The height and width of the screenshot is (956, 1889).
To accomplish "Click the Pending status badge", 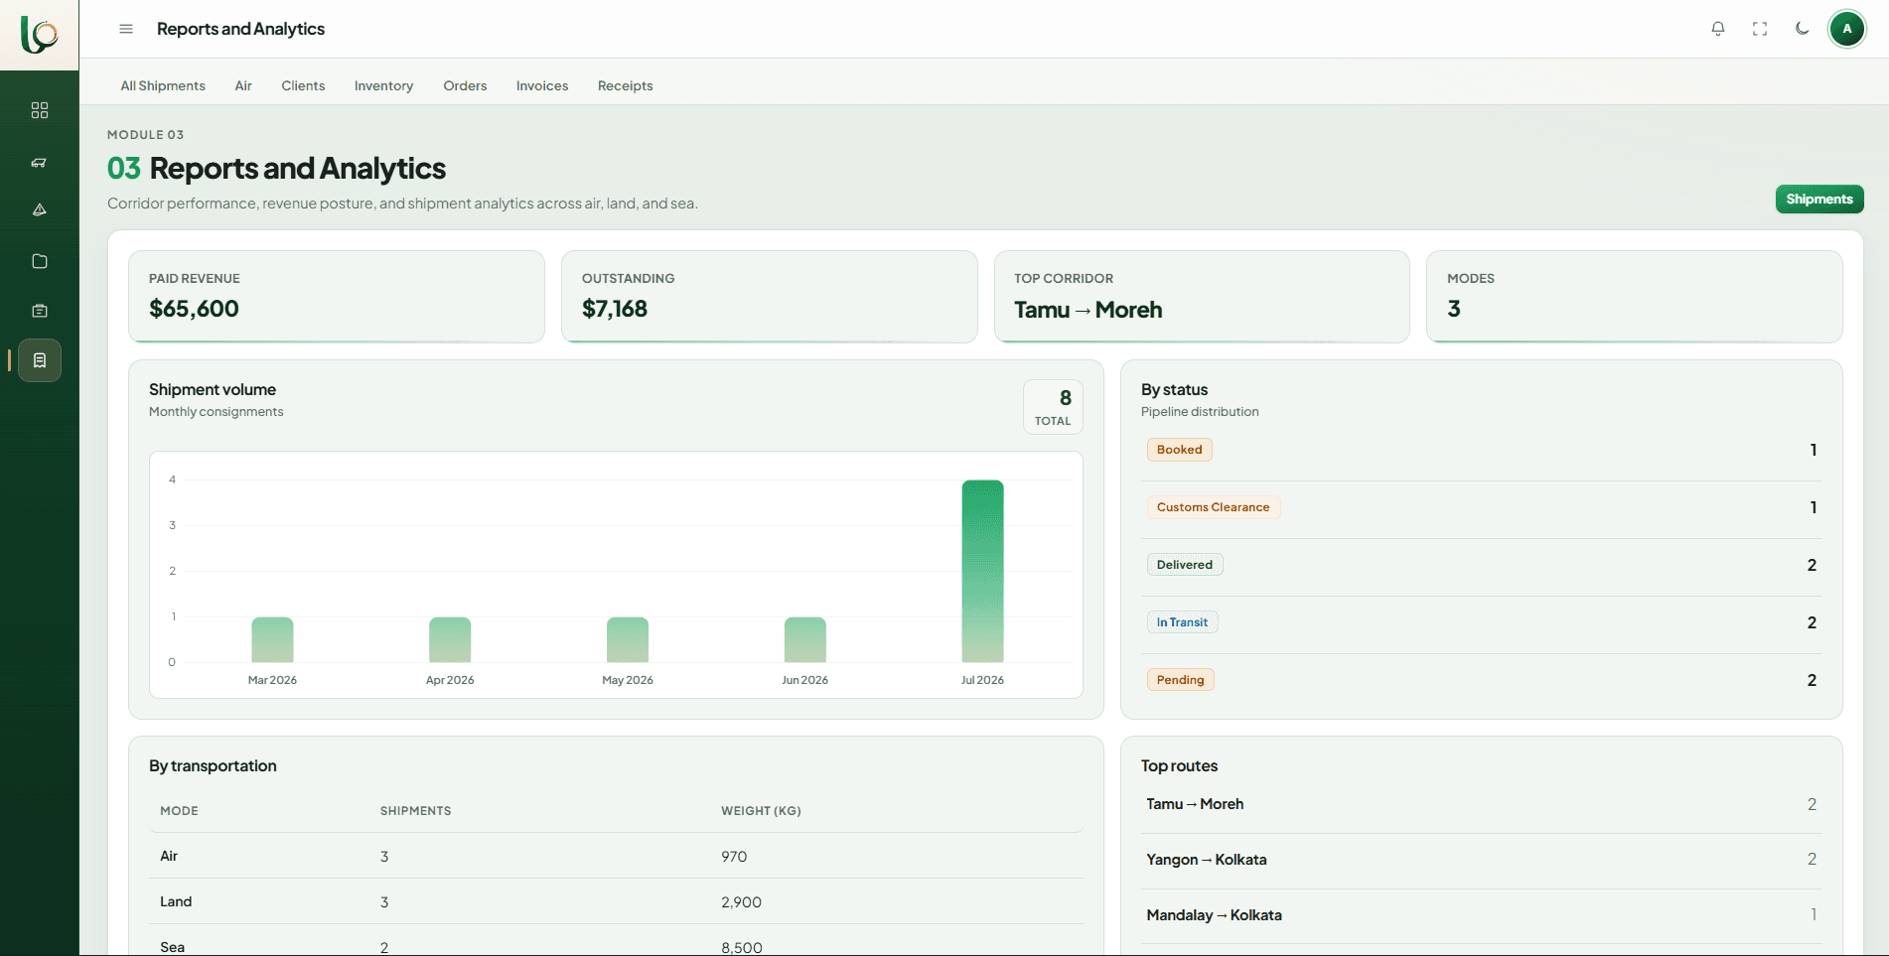I will point(1180,680).
